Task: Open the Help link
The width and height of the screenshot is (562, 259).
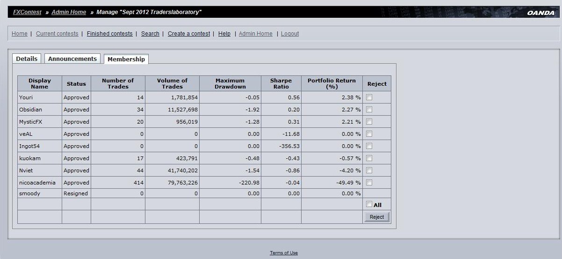Action: [224, 34]
